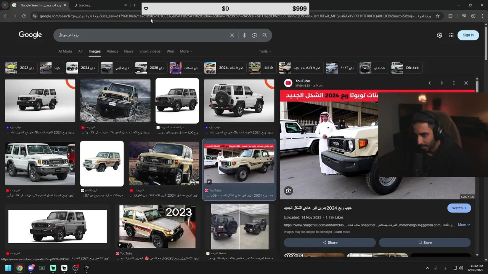Select the تويوتا شاص 2024 filter chip

[225, 68]
